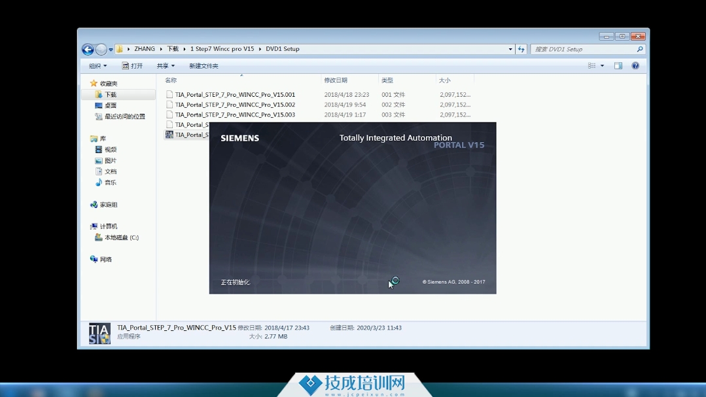
Task: Sort files by 类型 column header
Action: (x=387, y=80)
